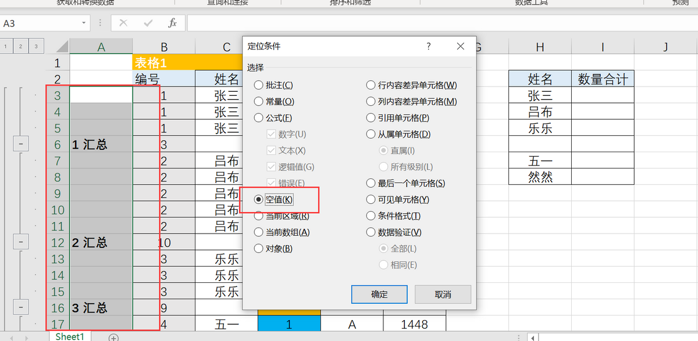Image resolution: width=698 pixels, height=341 pixels.
Task: Click the cell showing 1448
Action: [x=415, y=324]
